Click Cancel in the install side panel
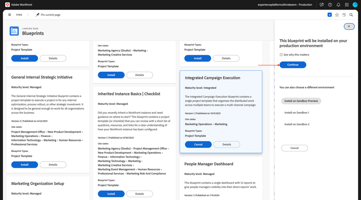 point(295,148)
